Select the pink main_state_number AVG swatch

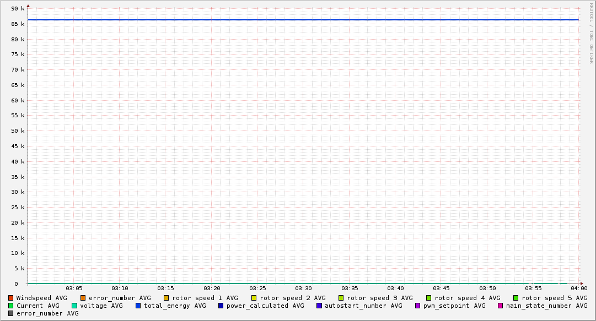[x=501, y=306]
